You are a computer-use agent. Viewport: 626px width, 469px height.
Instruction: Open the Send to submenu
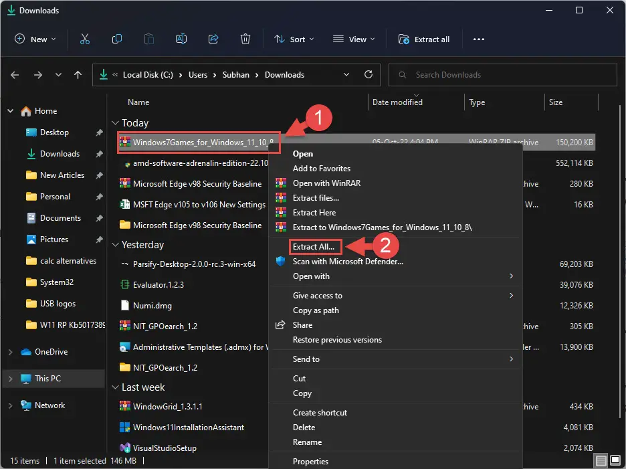[396, 359]
